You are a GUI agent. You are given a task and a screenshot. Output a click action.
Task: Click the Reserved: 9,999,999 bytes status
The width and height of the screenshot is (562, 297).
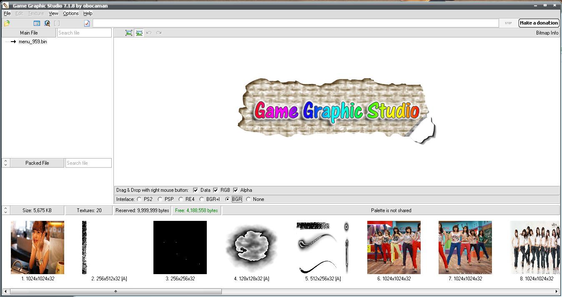(x=142, y=210)
